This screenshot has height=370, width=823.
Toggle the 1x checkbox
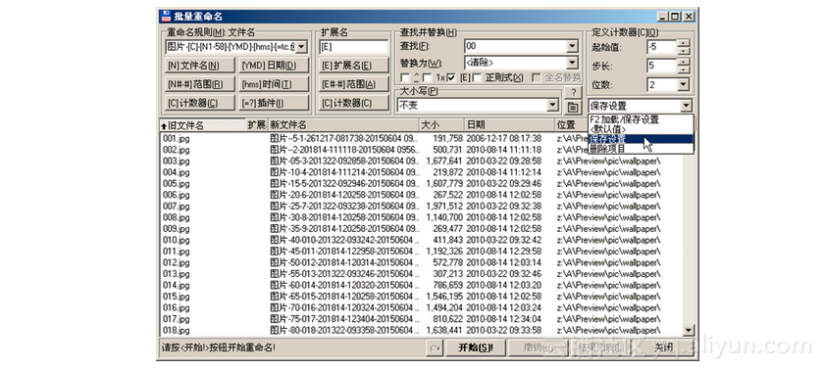tap(427, 77)
